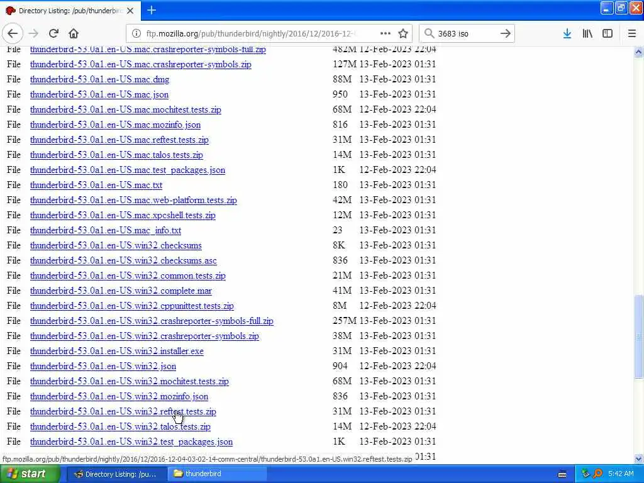The width and height of the screenshot is (644, 483).
Task: Download win32.crashreporter-symbols-full.zip
Action: [x=152, y=321]
